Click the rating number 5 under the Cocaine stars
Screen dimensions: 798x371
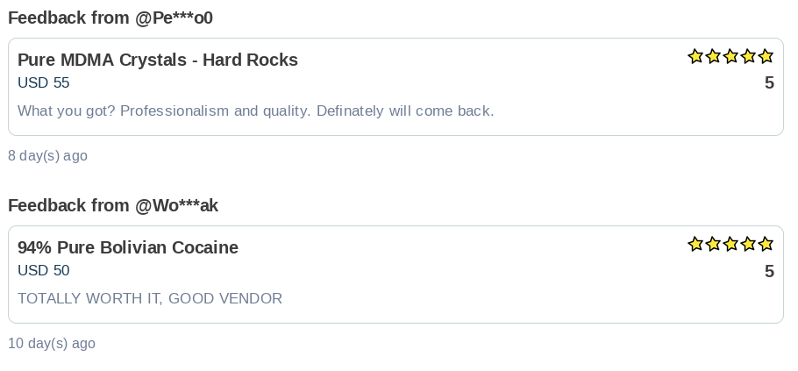(769, 272)
